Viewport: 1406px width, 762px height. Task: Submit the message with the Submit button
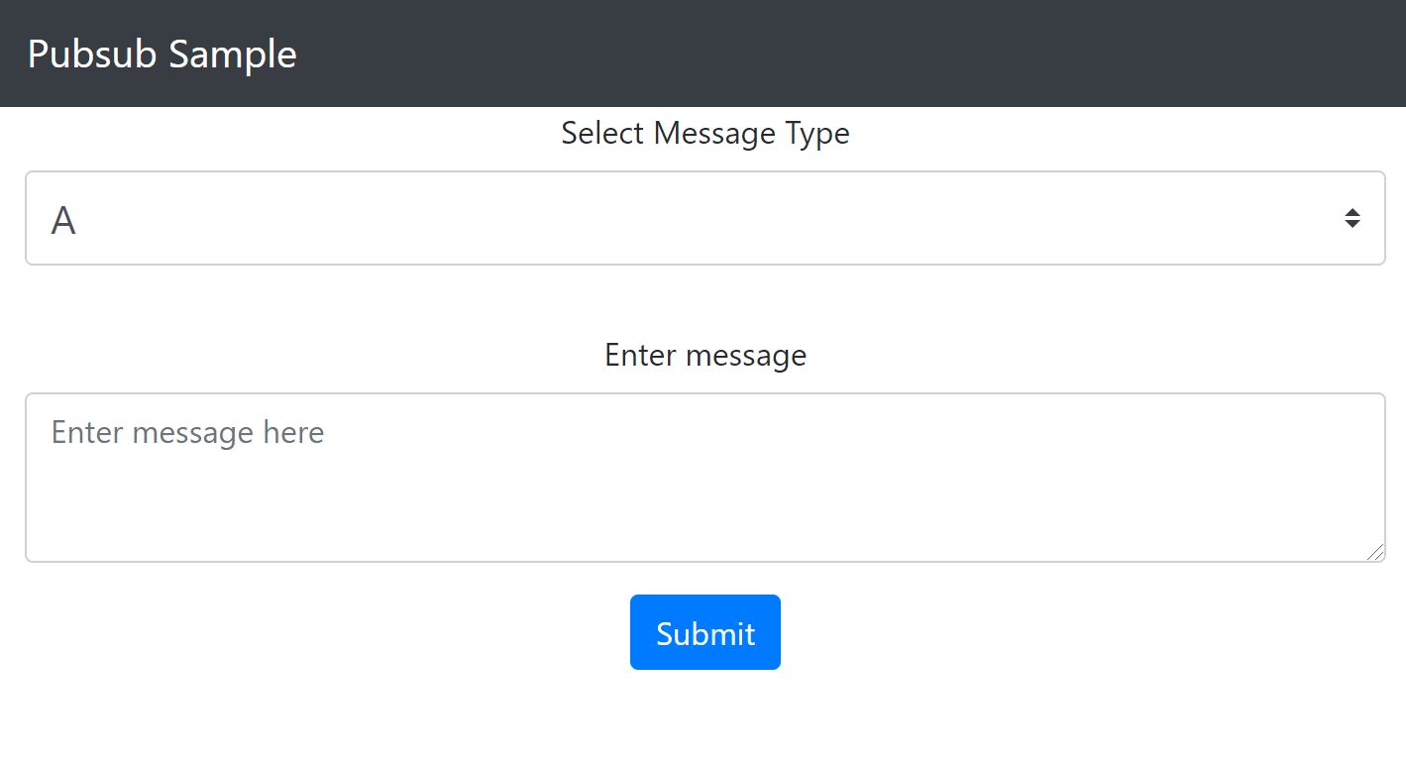(705, 632)
